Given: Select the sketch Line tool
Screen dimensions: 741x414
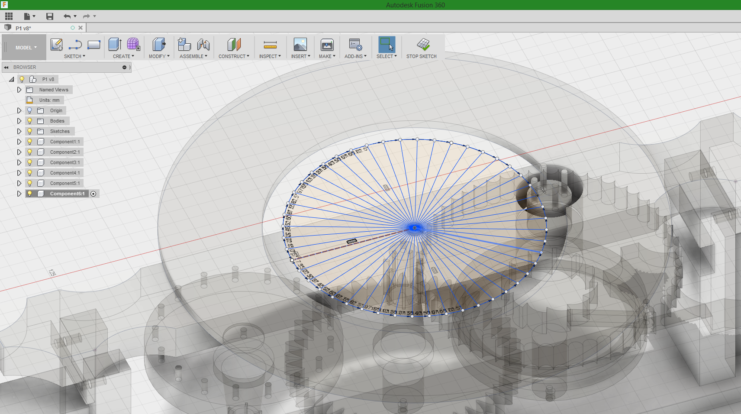Looking at the screenshot, I should point(75,45).
